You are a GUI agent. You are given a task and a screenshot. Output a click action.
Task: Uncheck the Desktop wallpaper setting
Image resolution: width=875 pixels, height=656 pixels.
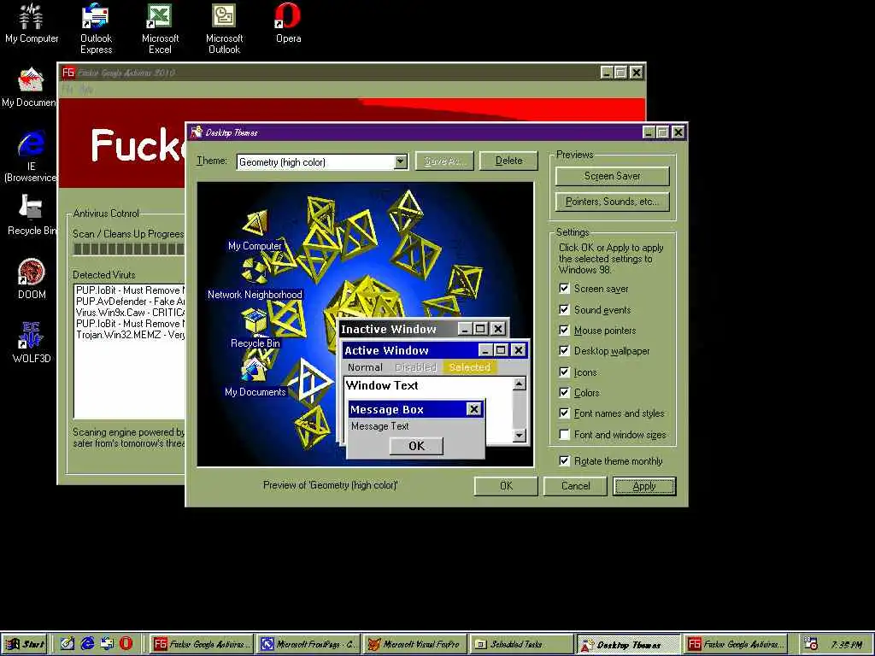[564, 350]
